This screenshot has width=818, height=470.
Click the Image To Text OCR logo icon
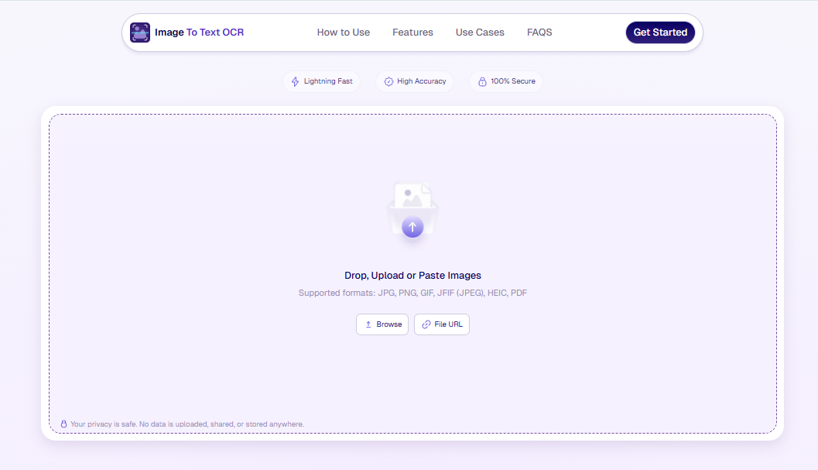click(140, 33)
